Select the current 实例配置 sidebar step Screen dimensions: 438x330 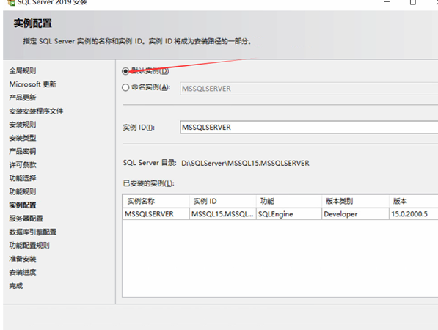point(23,205)
